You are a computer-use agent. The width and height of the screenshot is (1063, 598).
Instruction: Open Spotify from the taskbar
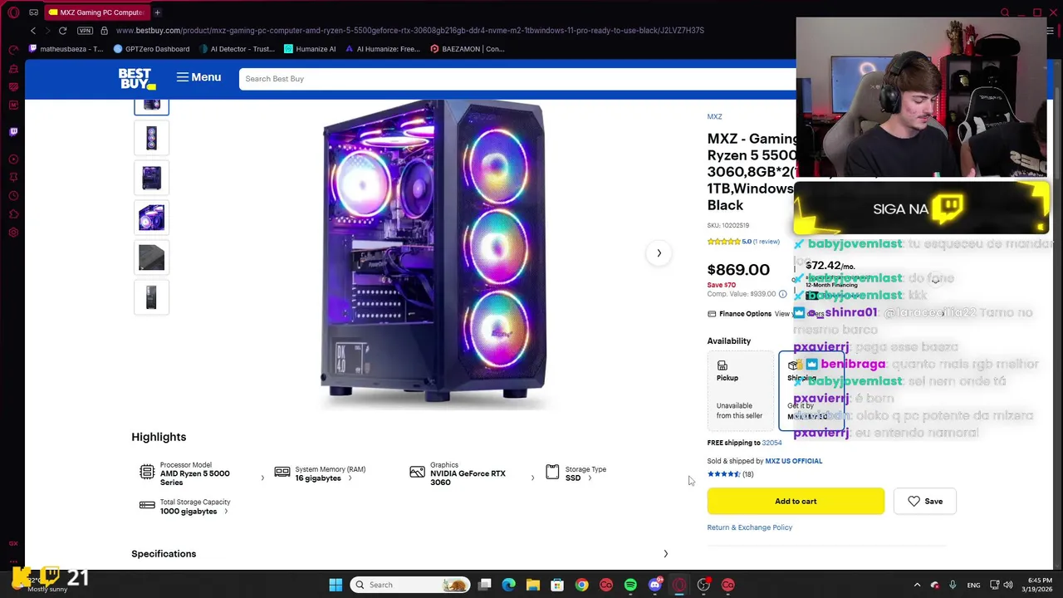(630, 585)
